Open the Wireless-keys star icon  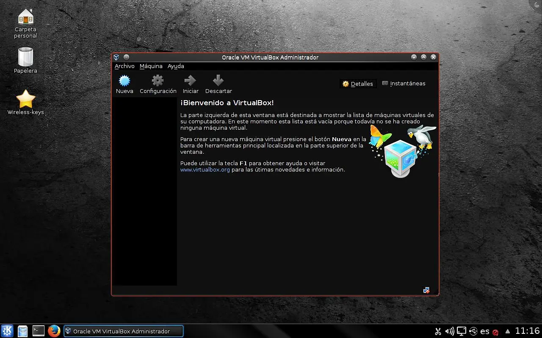[x=26, y=102]
